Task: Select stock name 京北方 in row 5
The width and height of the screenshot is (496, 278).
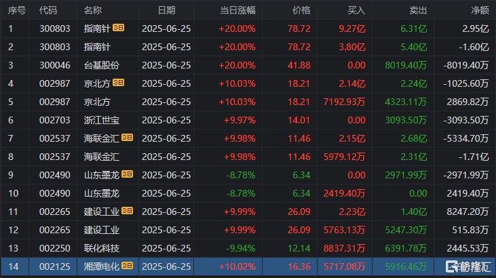Action: pyautogui.click(x=97, y=102)
